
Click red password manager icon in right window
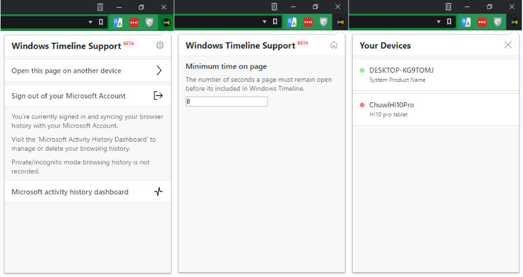482,23
